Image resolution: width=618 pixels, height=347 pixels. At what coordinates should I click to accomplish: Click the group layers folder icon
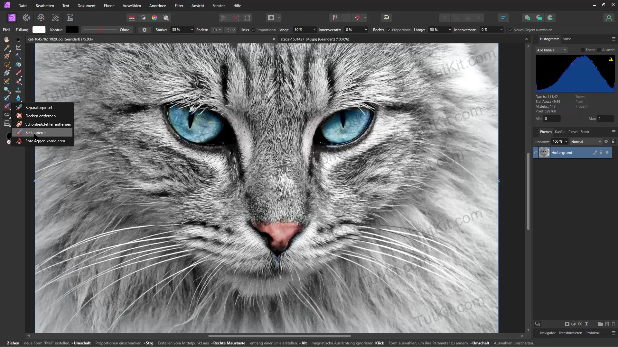(x=600, y=324)
